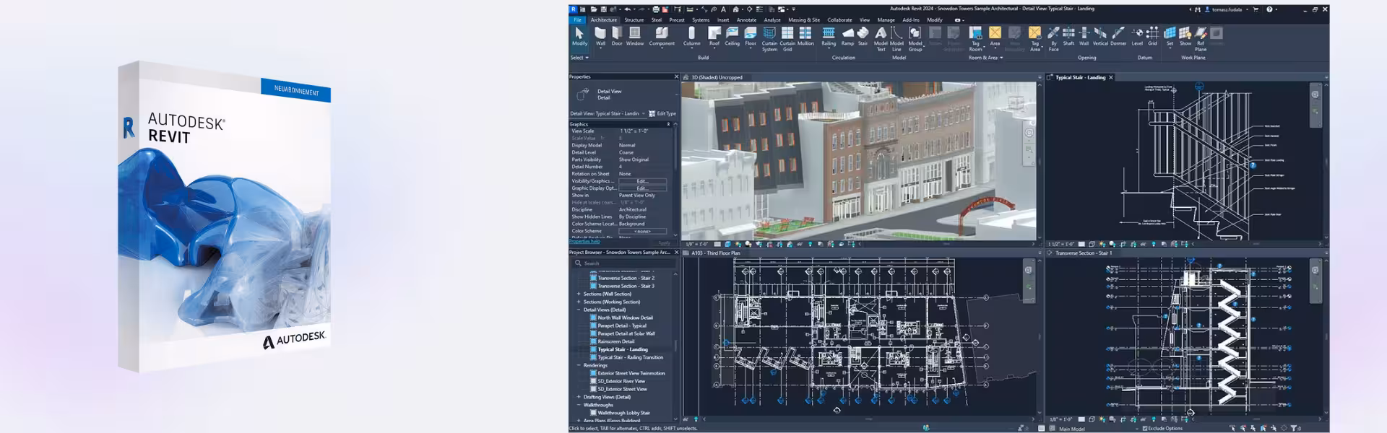The width and height of the screenshot is (1387, 433).
Task: Click the Save icon in quick access toolbar
Action: pyautogui.click(x=604, y=9)
